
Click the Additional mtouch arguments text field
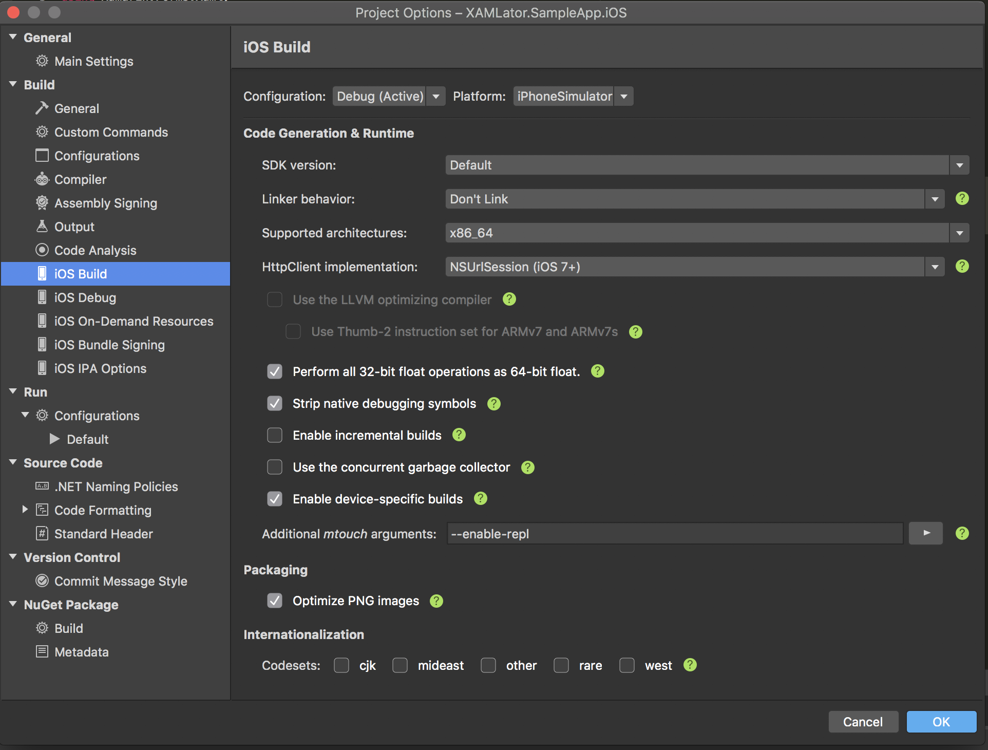(x=674, y=534)
